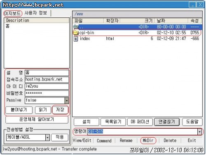Click the 붙여넣기 paste button
The image size is (206, 155).
[x=19, y=110]
